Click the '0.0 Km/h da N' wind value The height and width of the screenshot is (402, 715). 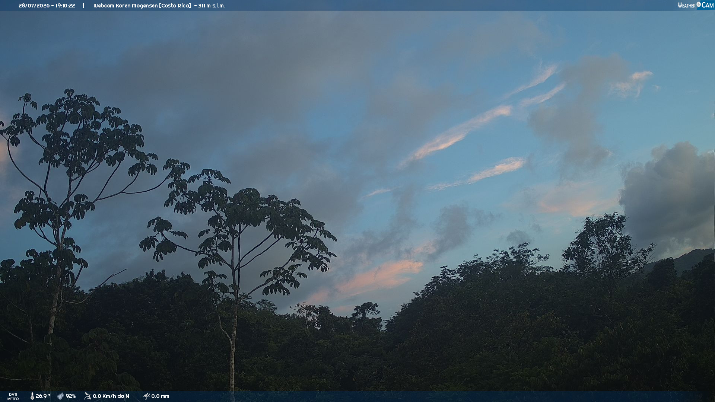coord(111,396)
